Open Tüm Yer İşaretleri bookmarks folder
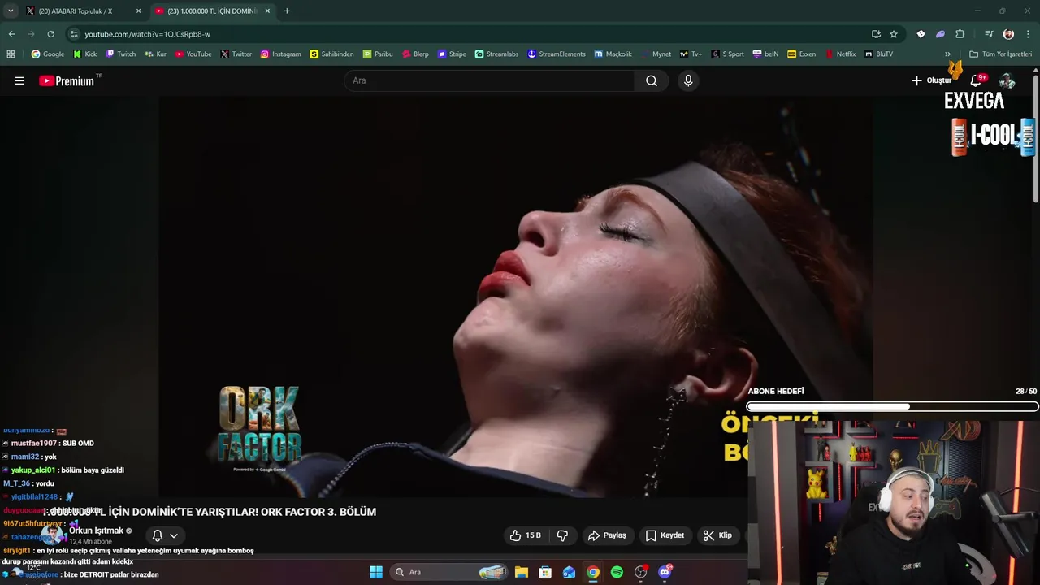Image resolution: width=1040 pixels, height=585 pixels. (x=1000, y=54)
